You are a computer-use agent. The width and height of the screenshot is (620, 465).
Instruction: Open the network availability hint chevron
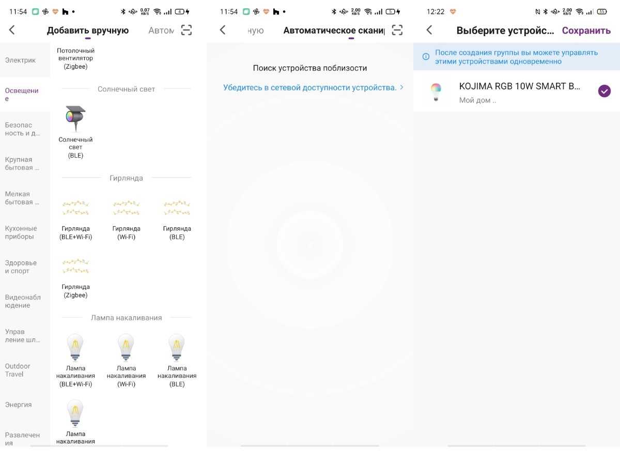pos(401,87)
